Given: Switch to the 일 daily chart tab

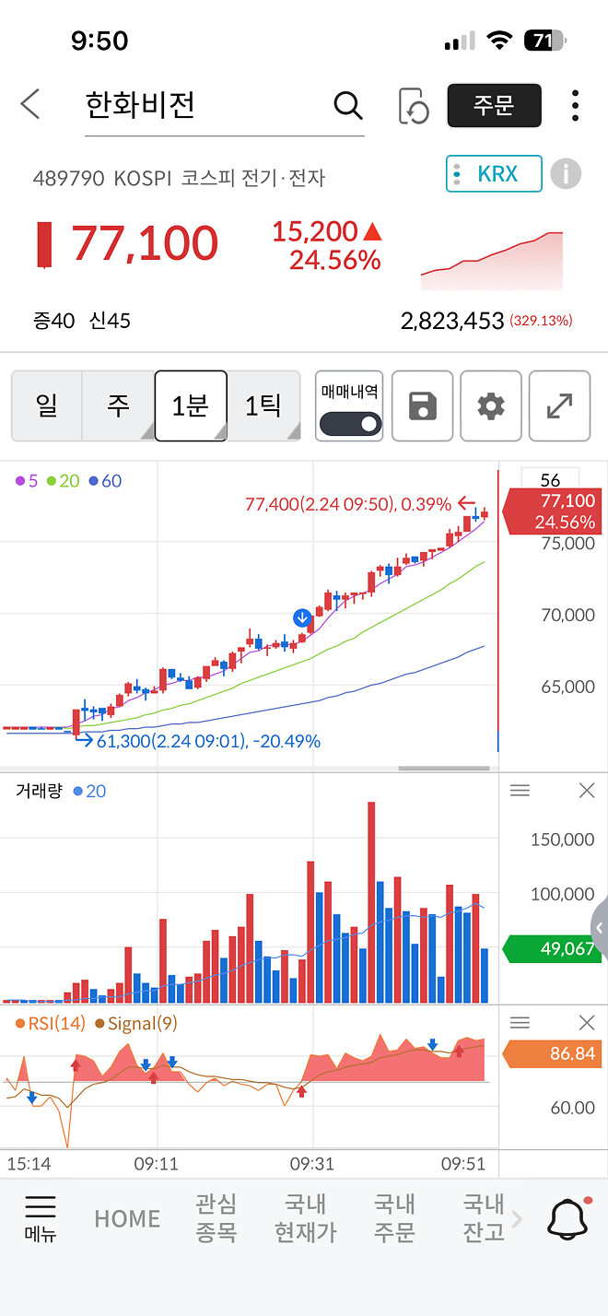Looking at the screenshot, I should (x=46, y=405).
